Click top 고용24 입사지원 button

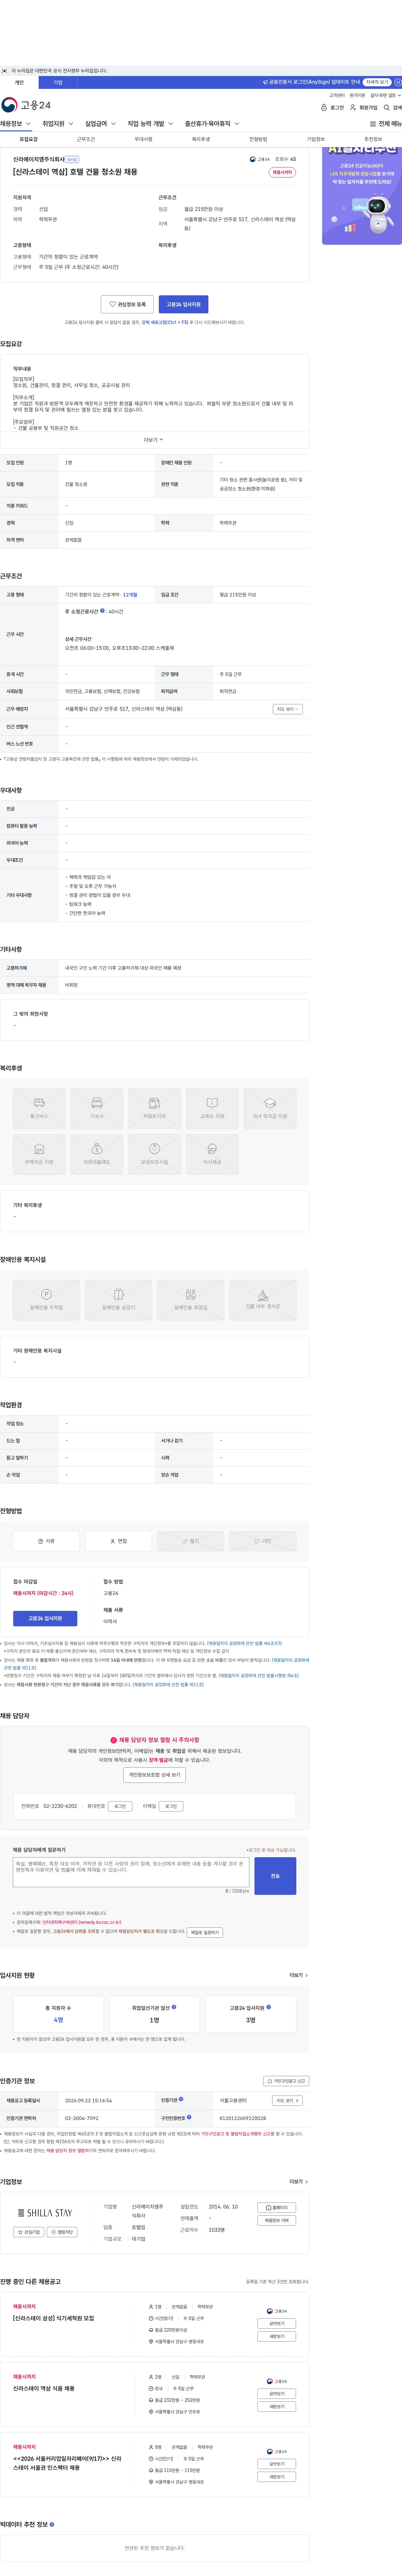click(x=183, y=304)
